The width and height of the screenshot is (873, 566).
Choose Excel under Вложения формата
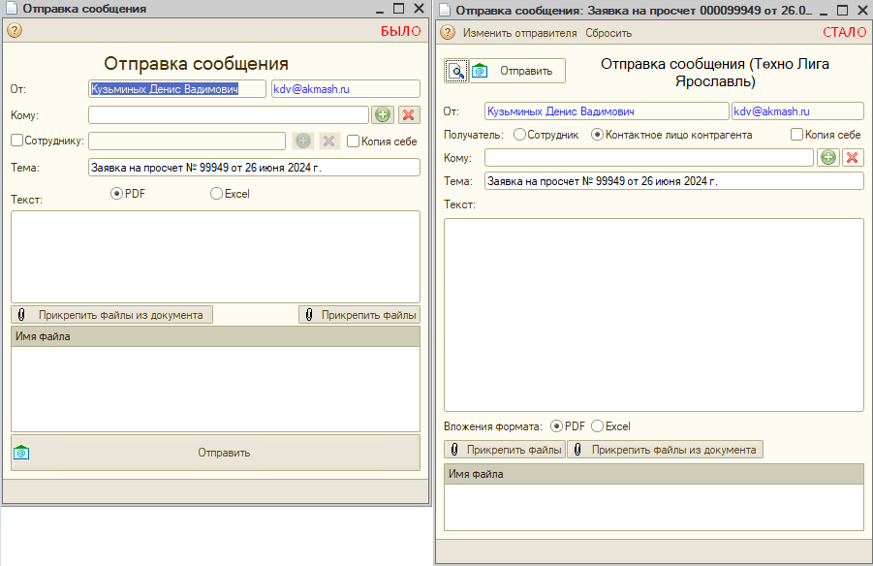tap(597, 426)
